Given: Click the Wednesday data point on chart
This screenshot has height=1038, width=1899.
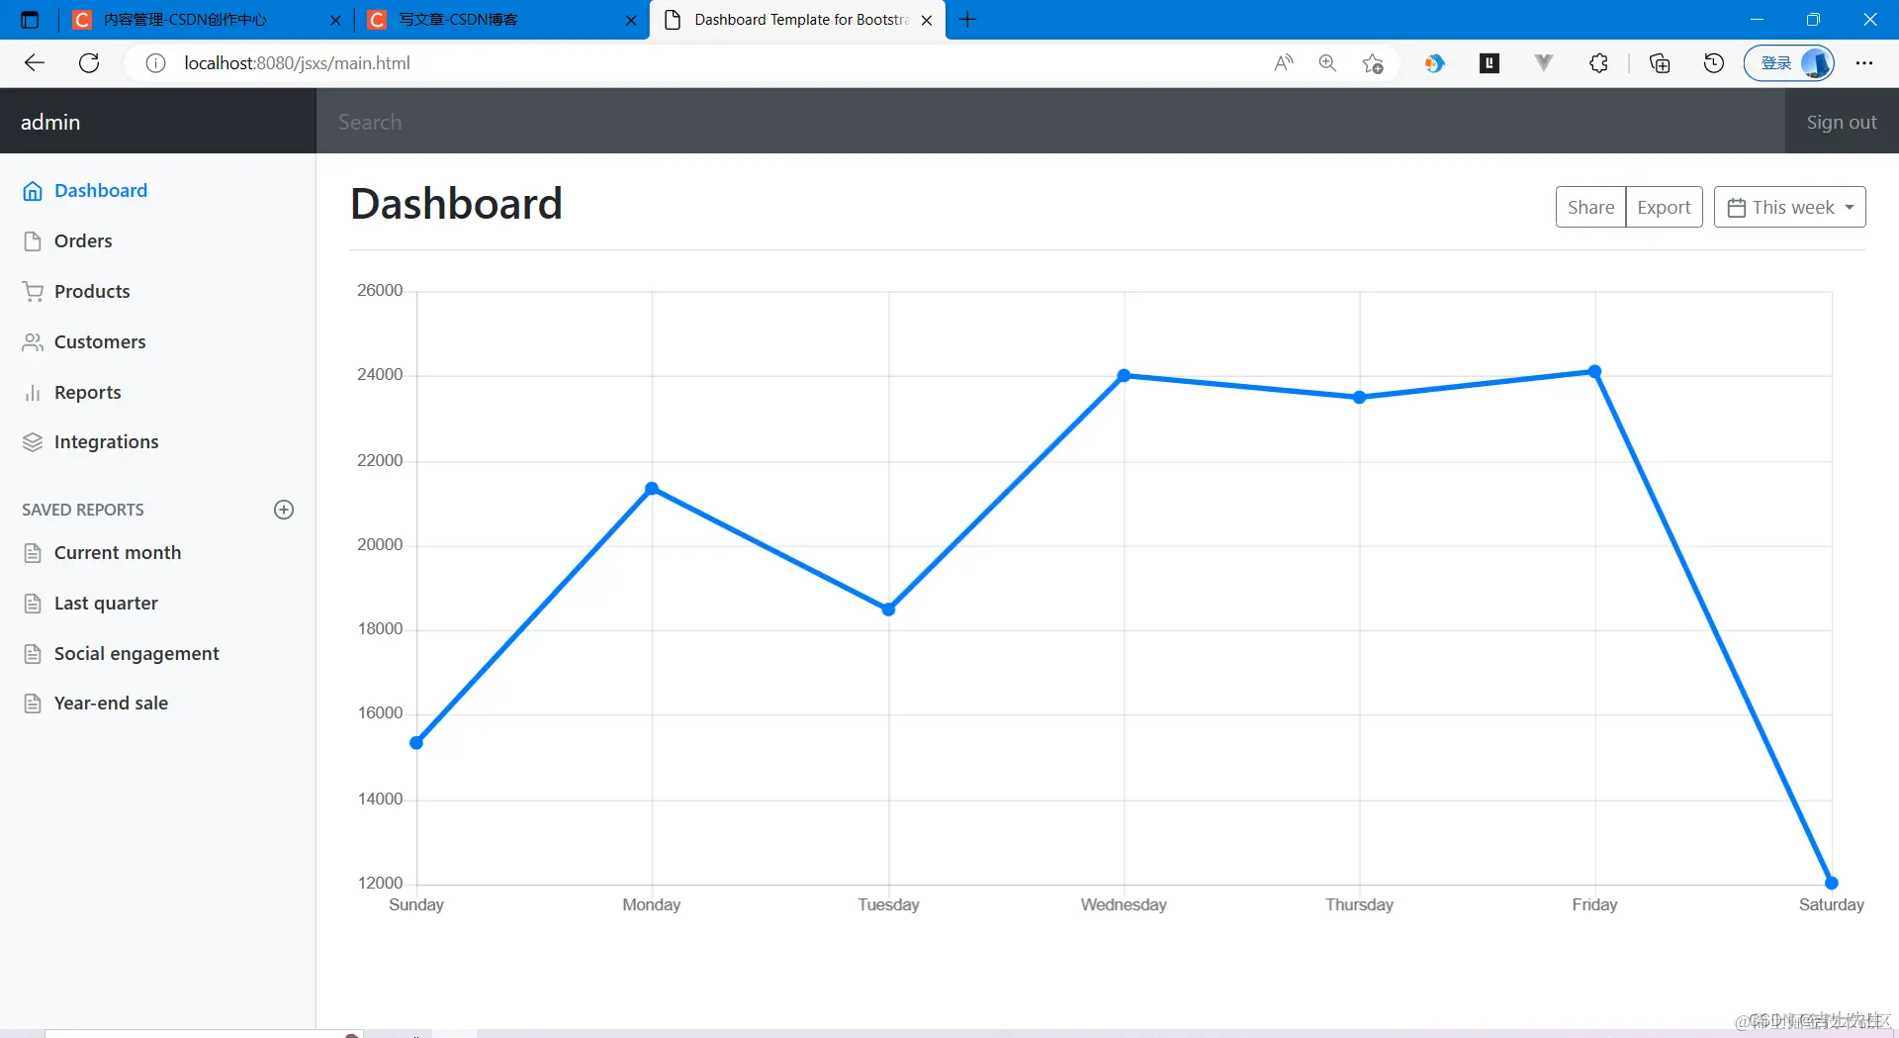Looking at the screenshot, I should coord(1124,376).
